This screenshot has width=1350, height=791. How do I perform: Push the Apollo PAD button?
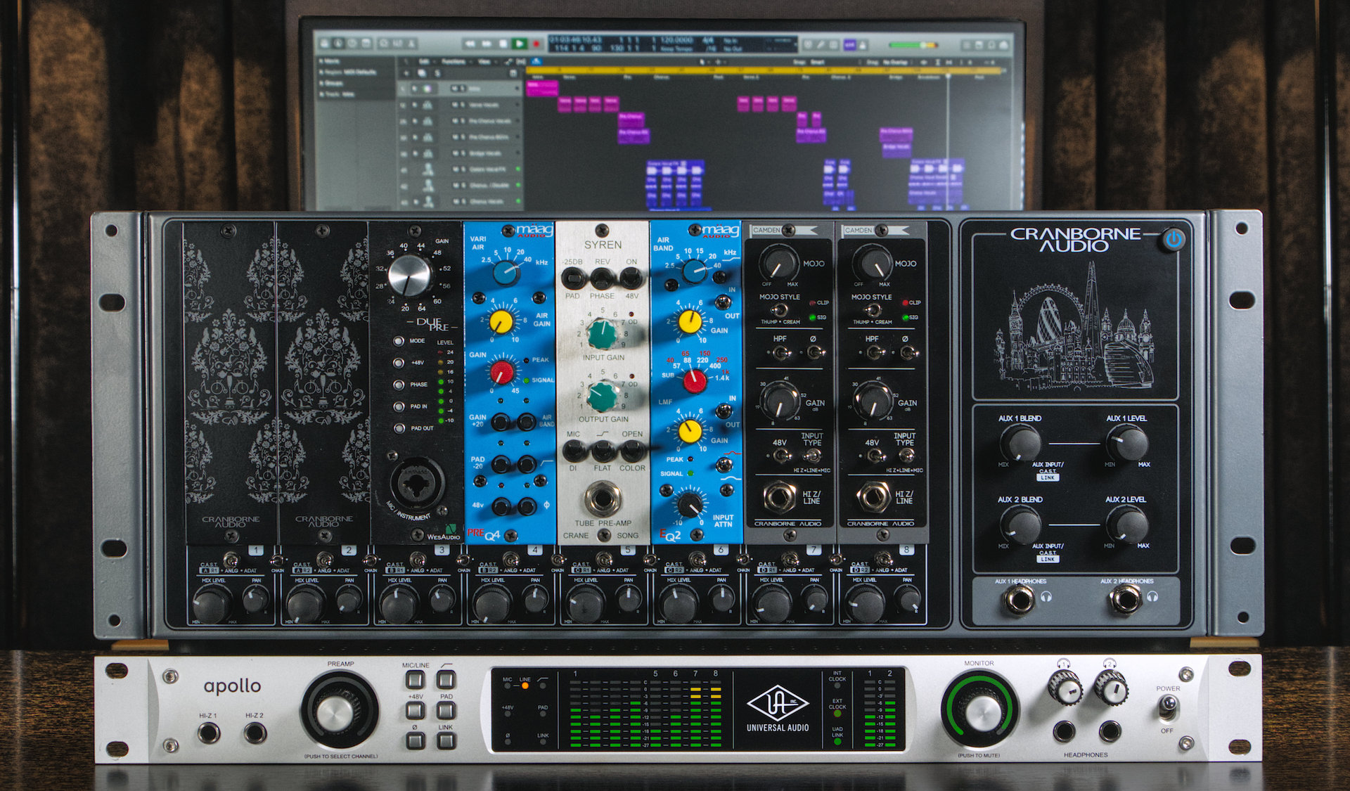[446, 709]
